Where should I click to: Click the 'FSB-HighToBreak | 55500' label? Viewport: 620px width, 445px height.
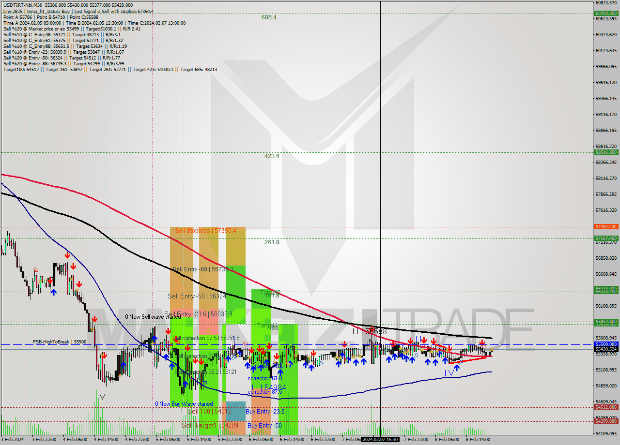tap(60, 342)
